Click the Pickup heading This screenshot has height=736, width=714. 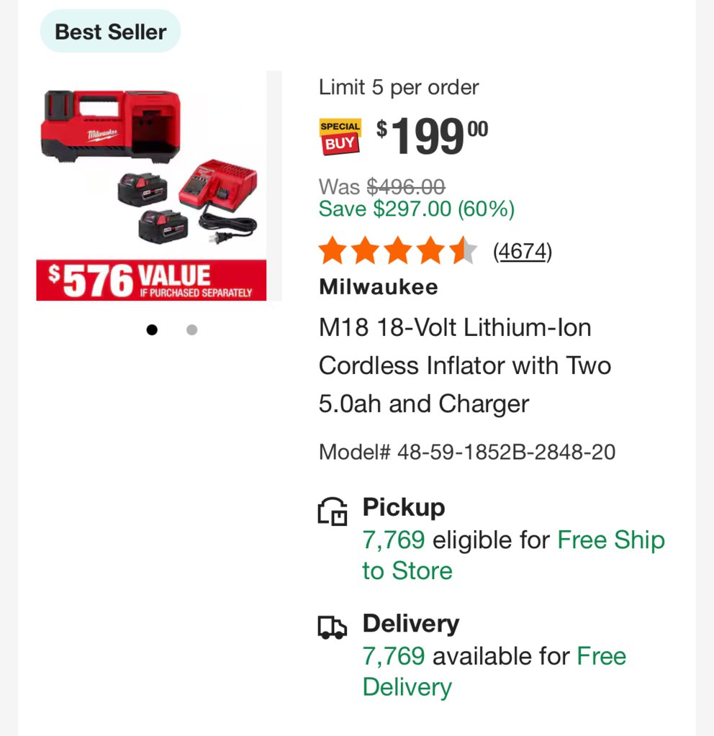(404, 509)
